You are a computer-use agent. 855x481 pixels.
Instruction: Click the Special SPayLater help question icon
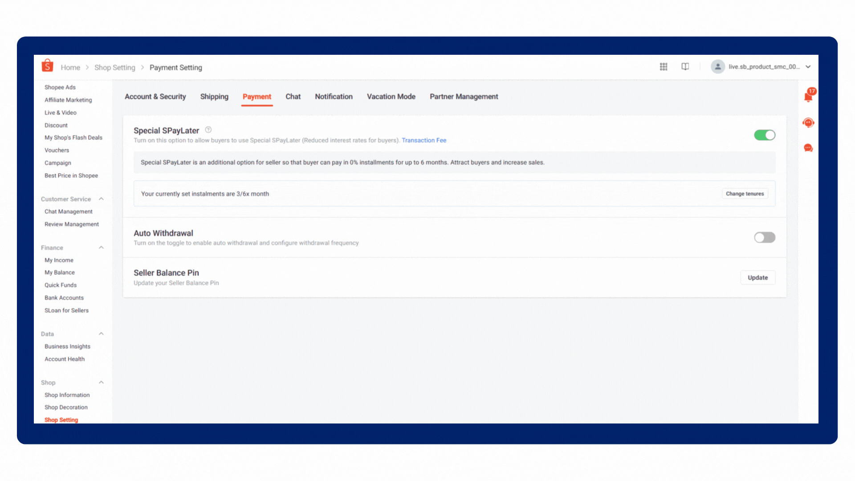pos(208,130)
